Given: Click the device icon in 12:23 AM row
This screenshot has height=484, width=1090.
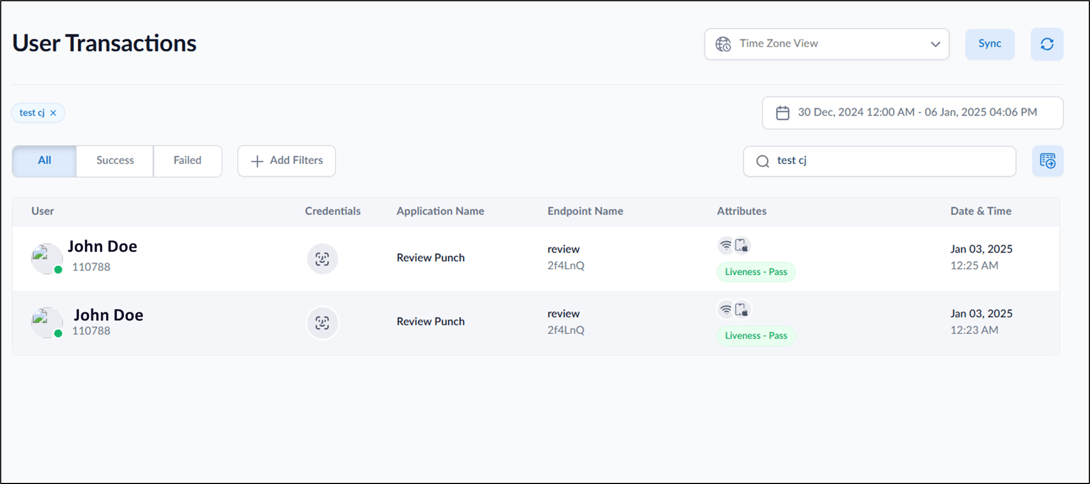Looking at the screenshot, I should (742, 310).
